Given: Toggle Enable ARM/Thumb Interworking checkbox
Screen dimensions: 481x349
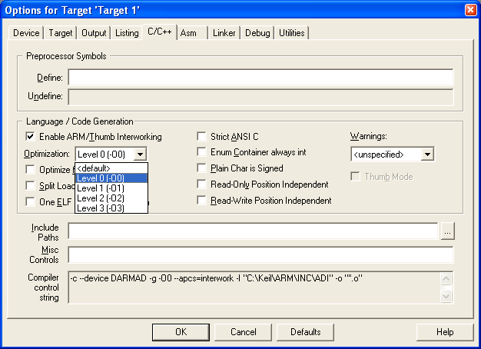Looking at the screenshot, I should (x=31, y=137).
